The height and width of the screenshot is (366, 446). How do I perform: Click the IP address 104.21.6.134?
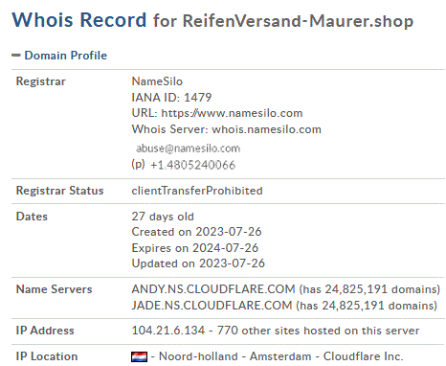point(168,331)
